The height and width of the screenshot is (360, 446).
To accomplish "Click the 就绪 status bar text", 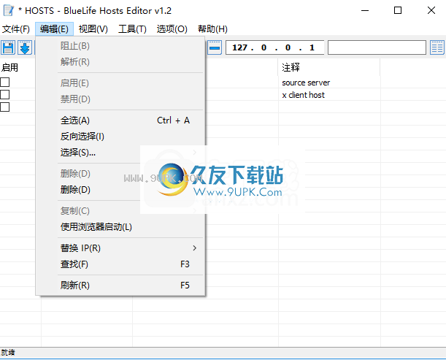I will click(x=8, y=353).
